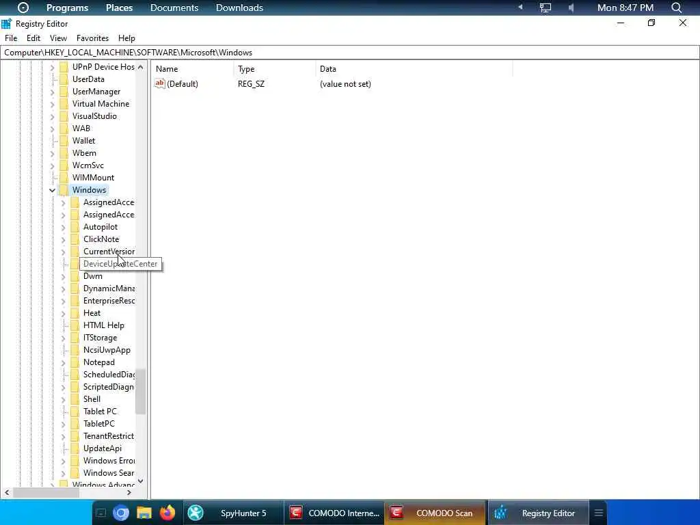
Task: Click the horizontal scrollbar right arrow
Action: [129, 492]
